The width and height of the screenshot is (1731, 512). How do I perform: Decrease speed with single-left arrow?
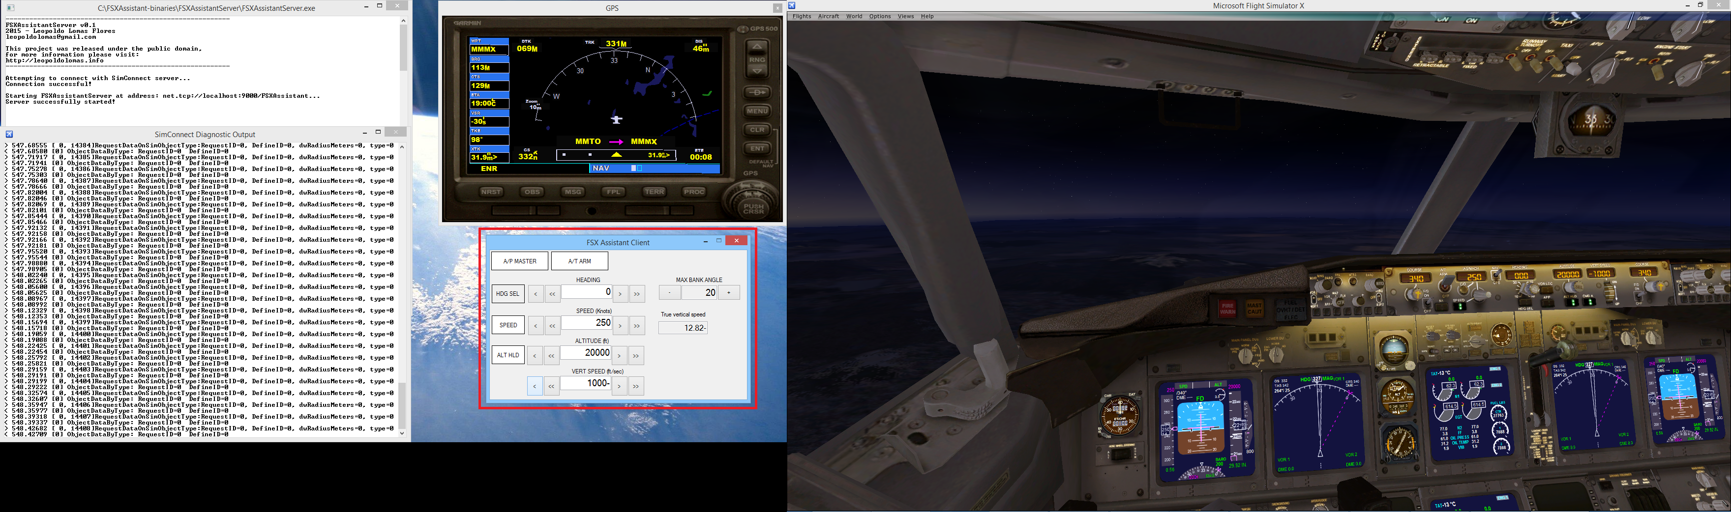tap(536, 325)
